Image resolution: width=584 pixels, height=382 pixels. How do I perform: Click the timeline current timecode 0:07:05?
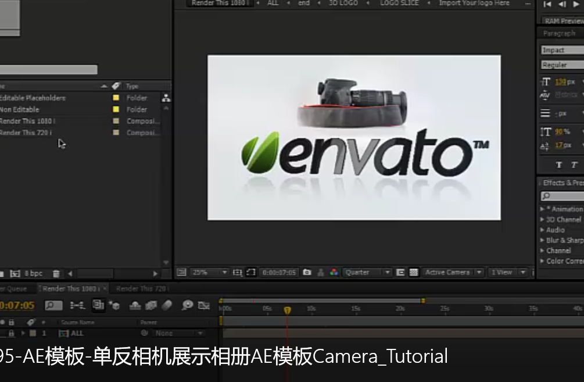point(17,306)
